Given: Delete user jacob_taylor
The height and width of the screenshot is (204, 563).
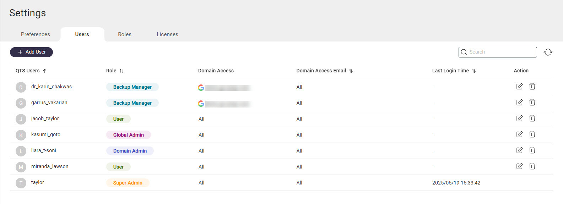Looking at the screenshot, I should click(x=532, y=118).
